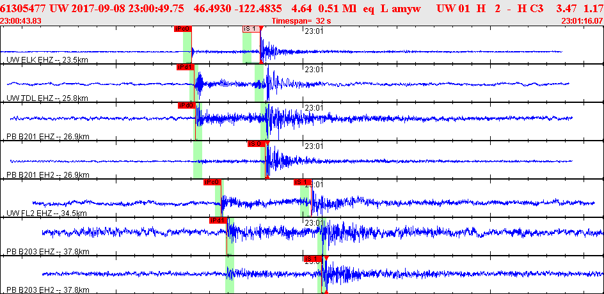This screenshot has width=604, height=294.
Task: Click the 23:01 time tick on UW TDL EHZ trace
Action: 314,69
